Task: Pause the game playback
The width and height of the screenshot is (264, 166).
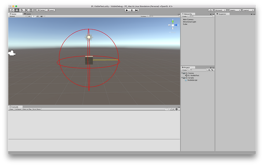Action: click(132, 10)
